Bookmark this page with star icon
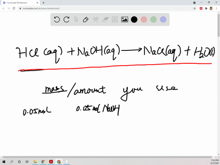220x165 pixels. (x=194, y=8)
